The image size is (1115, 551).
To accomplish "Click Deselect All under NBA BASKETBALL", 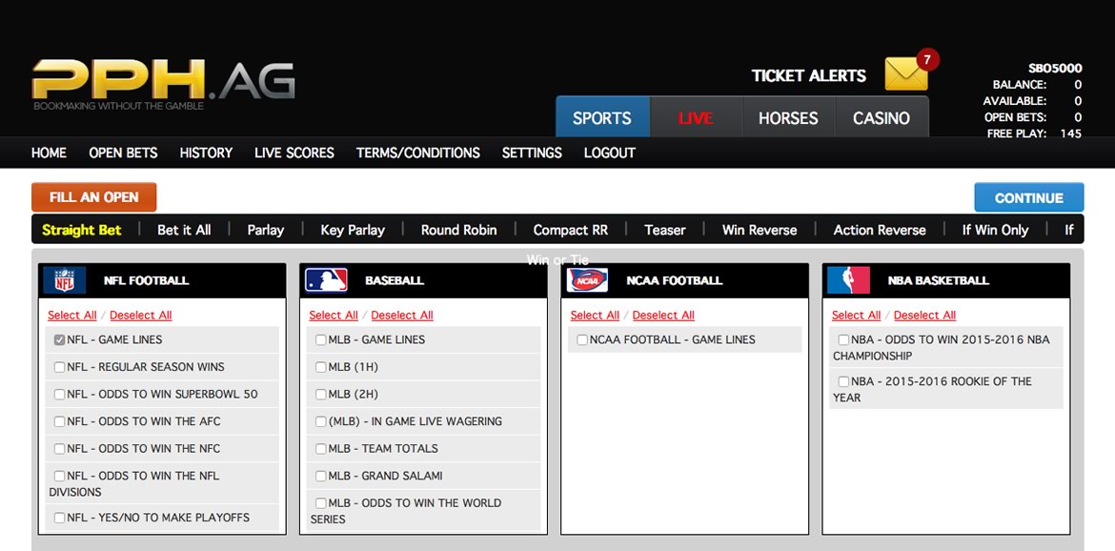I will pos(924,315).
